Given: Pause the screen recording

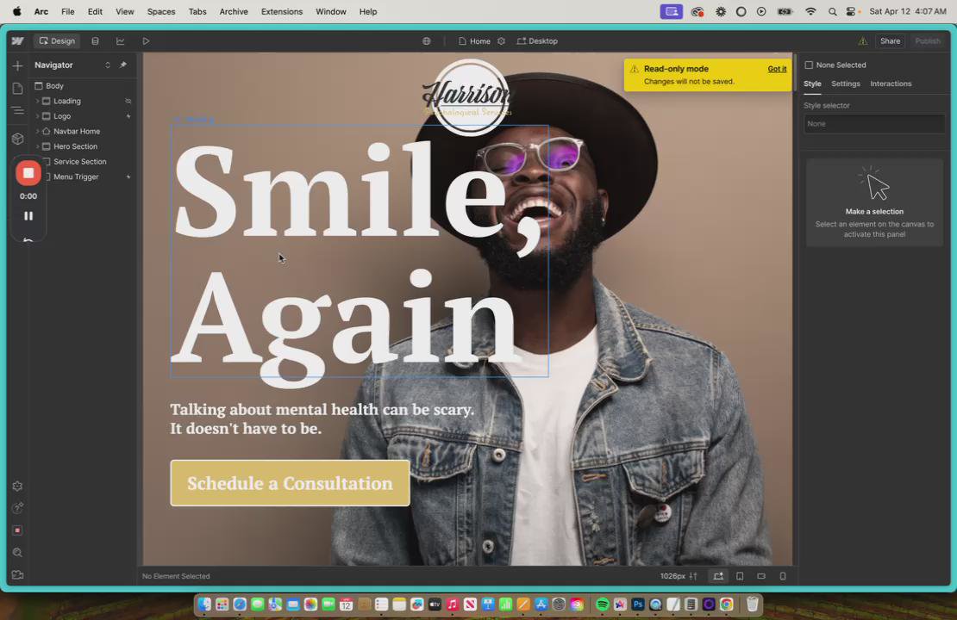Looking at the screenshot, I should [28, 216].
